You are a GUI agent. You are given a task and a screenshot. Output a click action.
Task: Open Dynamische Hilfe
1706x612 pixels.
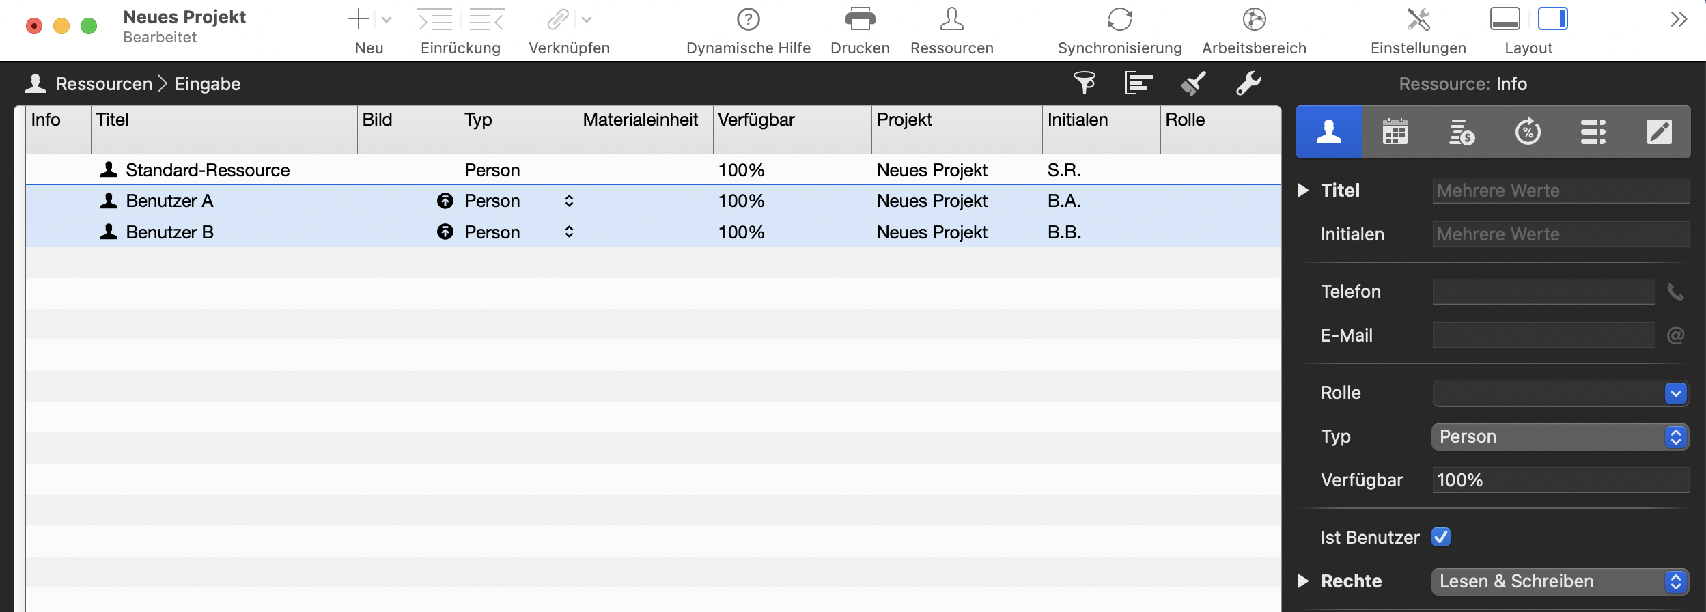point(748,20)
